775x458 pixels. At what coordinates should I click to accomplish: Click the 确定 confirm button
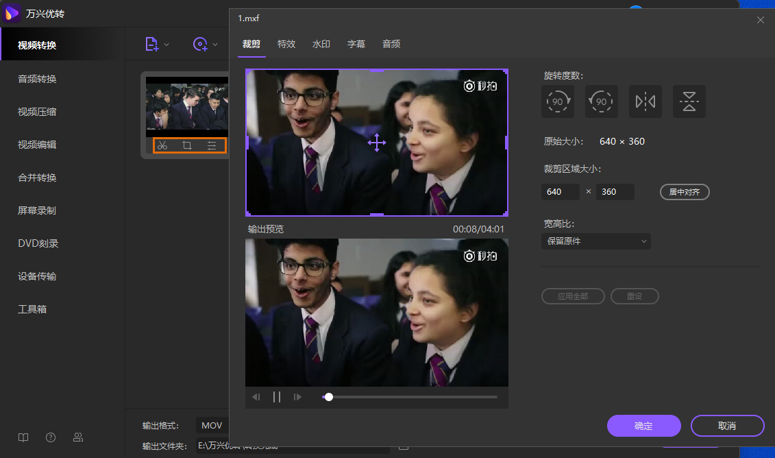click(x=643, y=426)
